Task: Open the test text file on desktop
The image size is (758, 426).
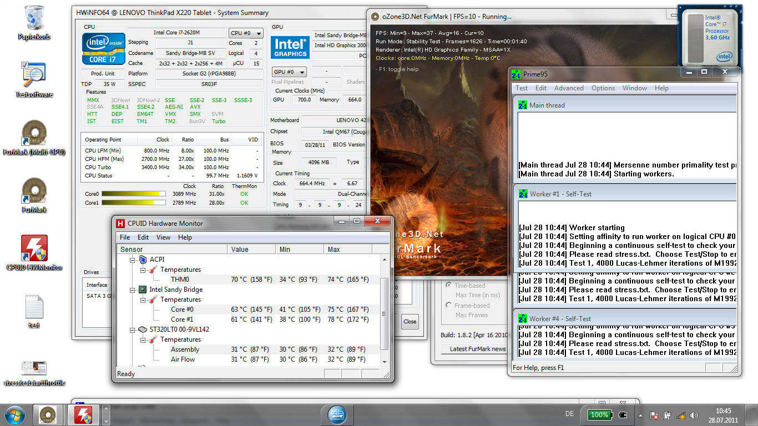Action: (x=34, y=307)
